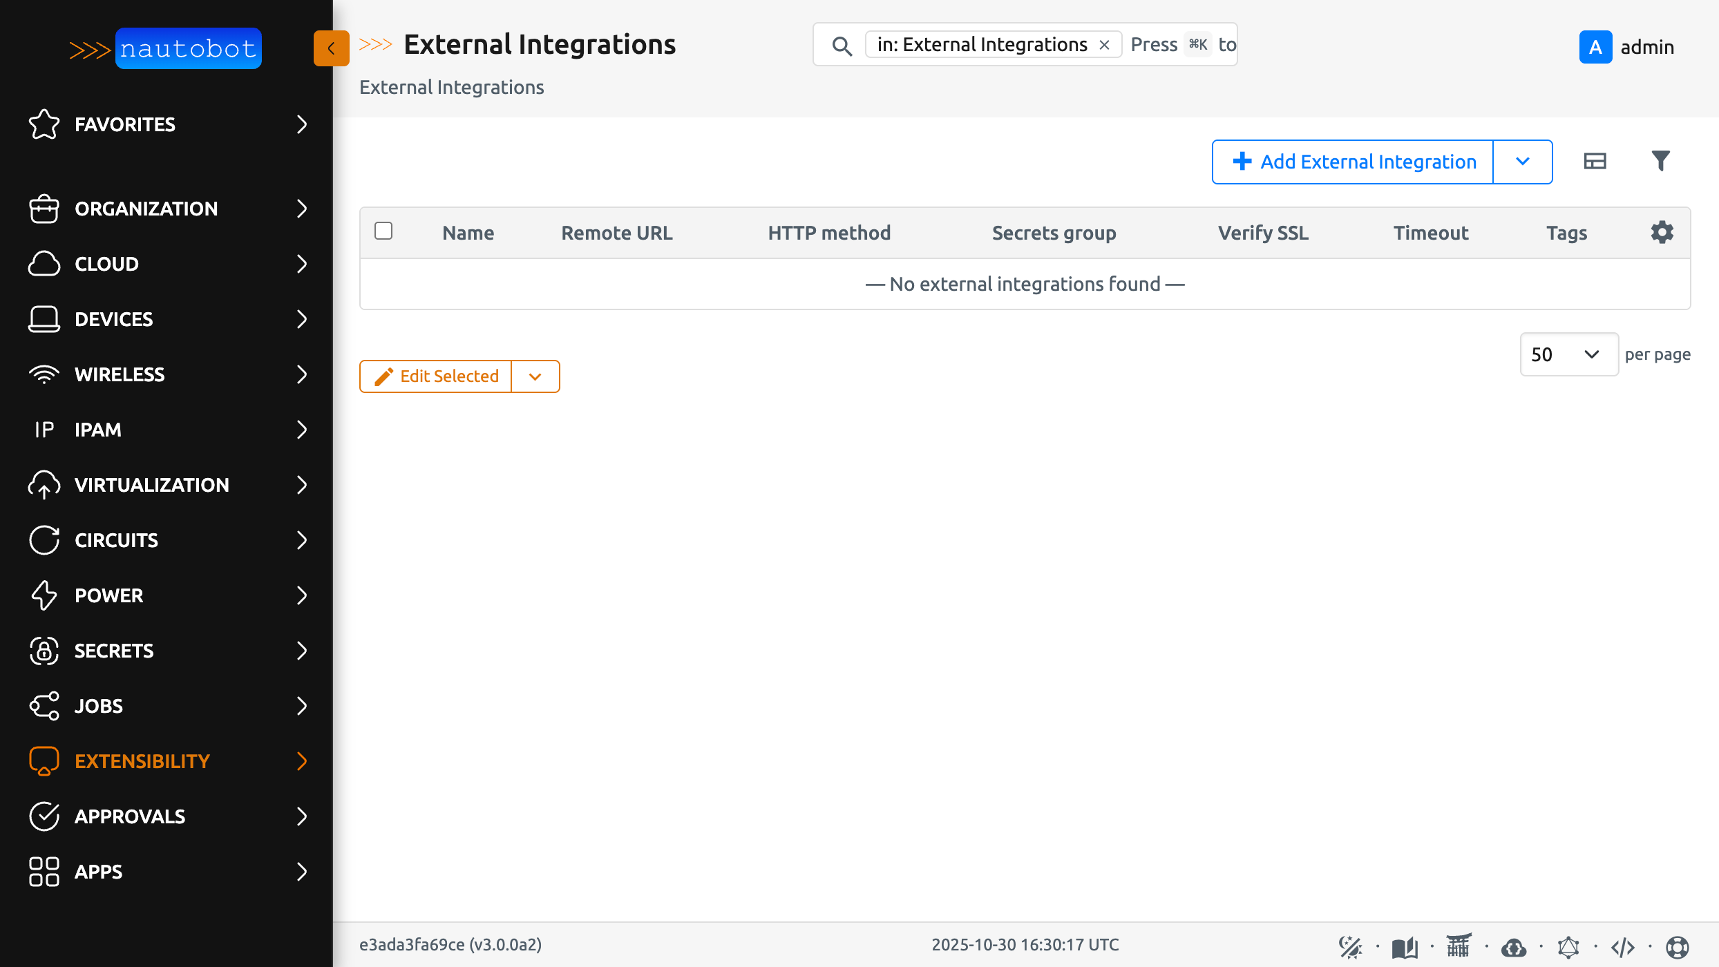1719x967 pixels.
Task: Change the 50 per page dropdown
Action: click(x=1568, y=354)
